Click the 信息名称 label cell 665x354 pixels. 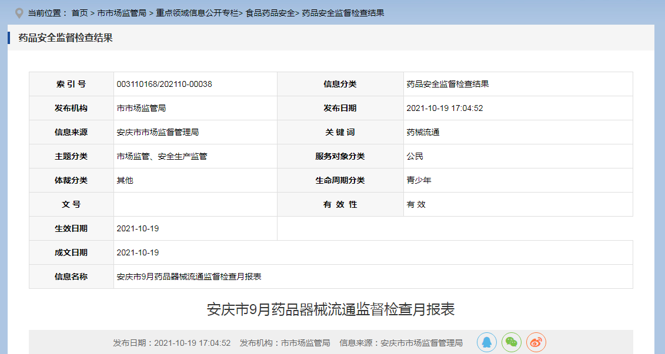click(x=71, y=277)
